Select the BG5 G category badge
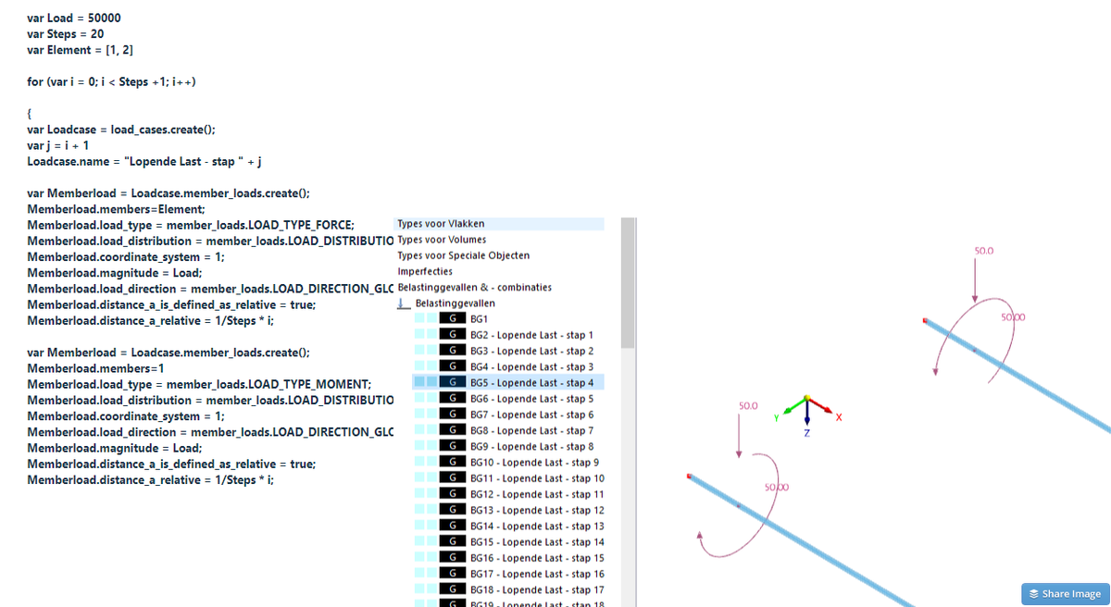The width and height of the screenshot is (1111, 607). point(452,382)
